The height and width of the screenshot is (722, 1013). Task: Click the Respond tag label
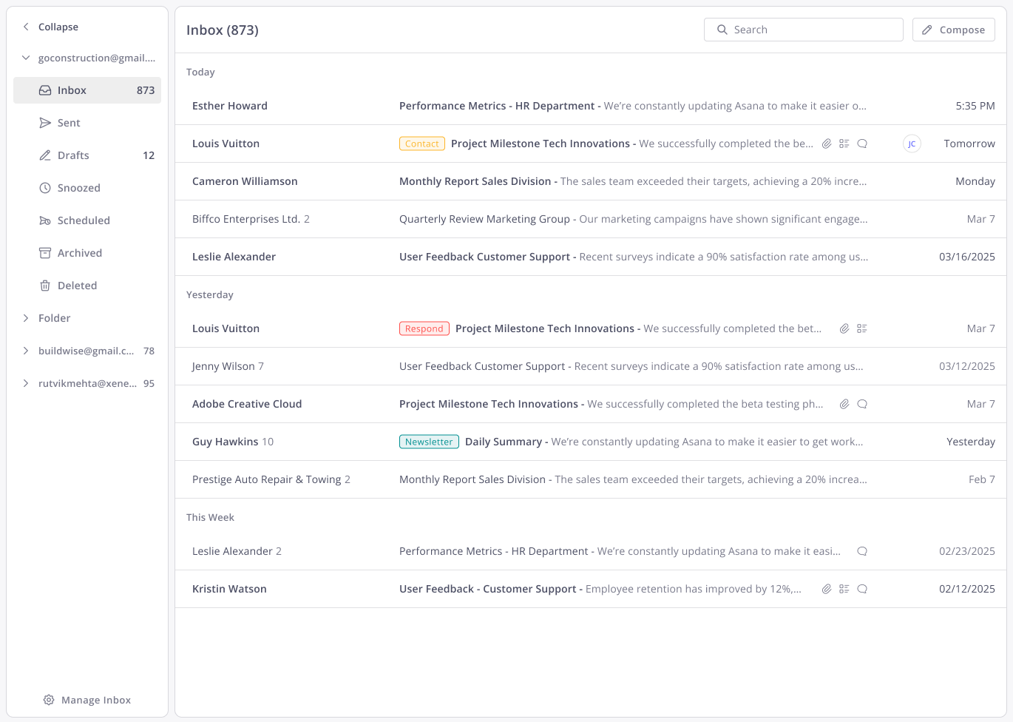click(424, 328)
